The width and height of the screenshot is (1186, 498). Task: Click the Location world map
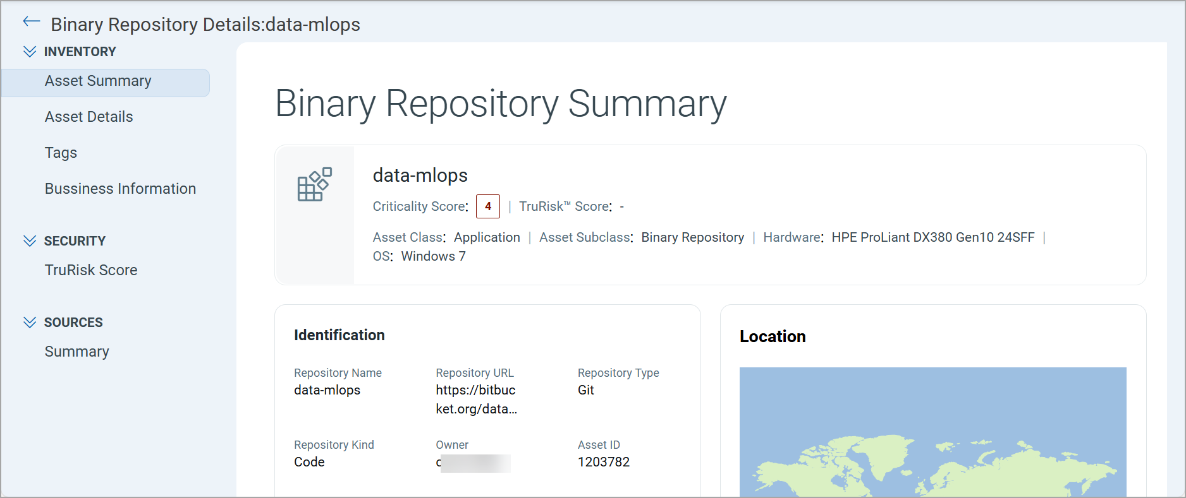pos(932,432)
